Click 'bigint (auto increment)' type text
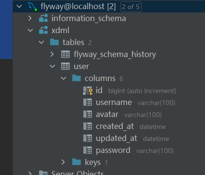The height and width of the screenshot is (175, 205). 142,91
